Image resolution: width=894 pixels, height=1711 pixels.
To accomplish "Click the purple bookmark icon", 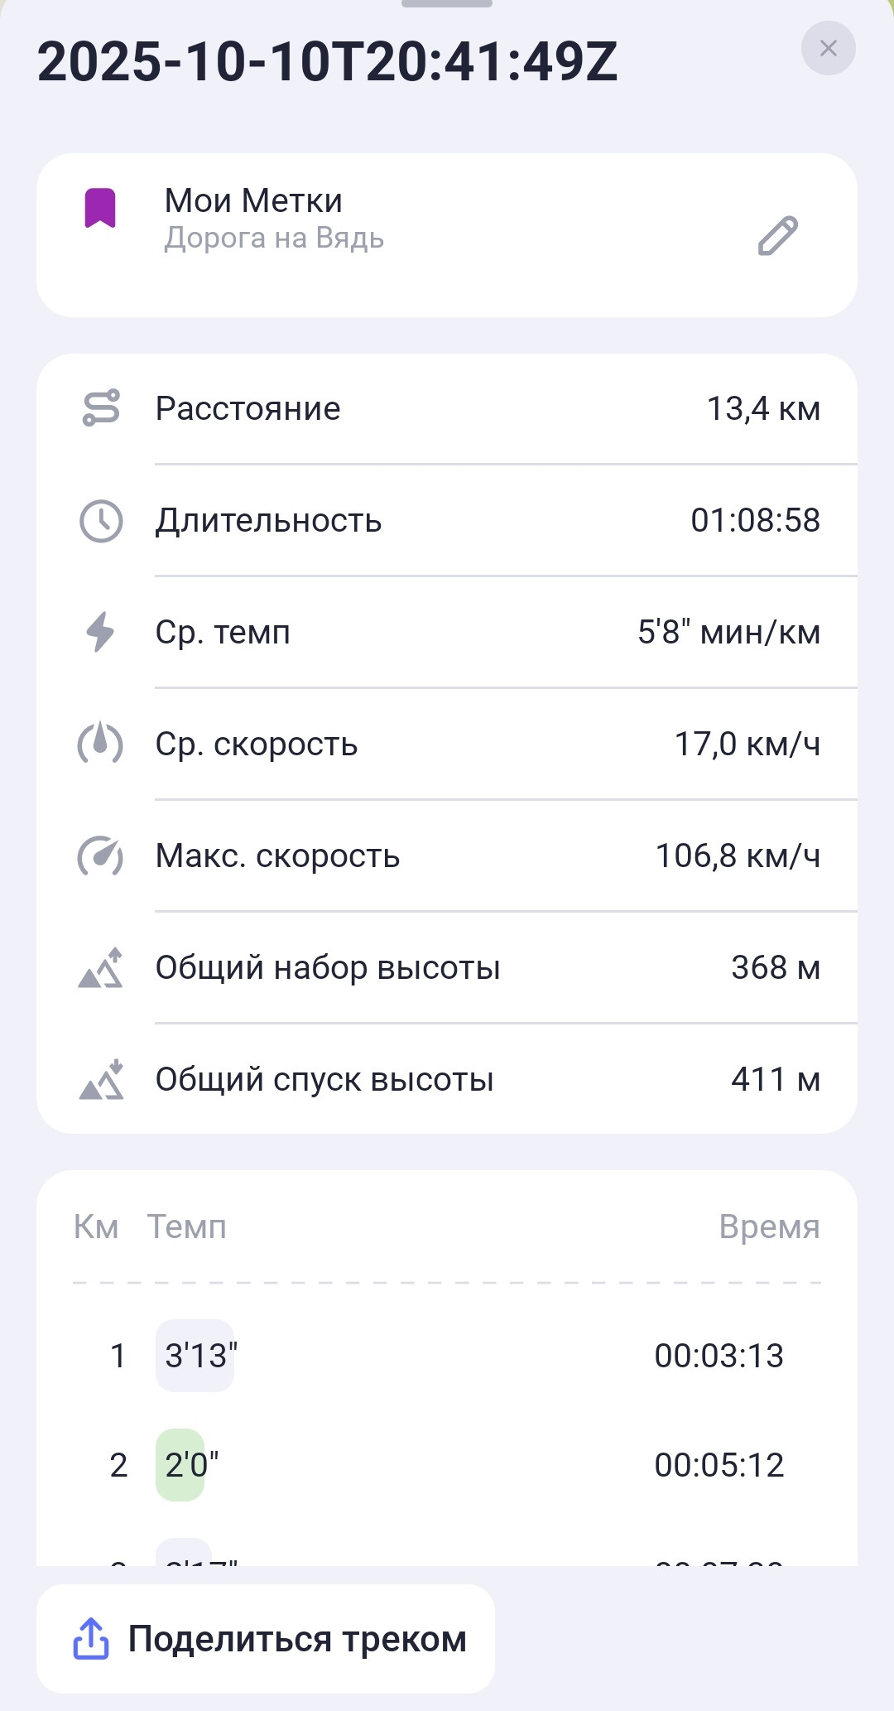I will 100,208.
